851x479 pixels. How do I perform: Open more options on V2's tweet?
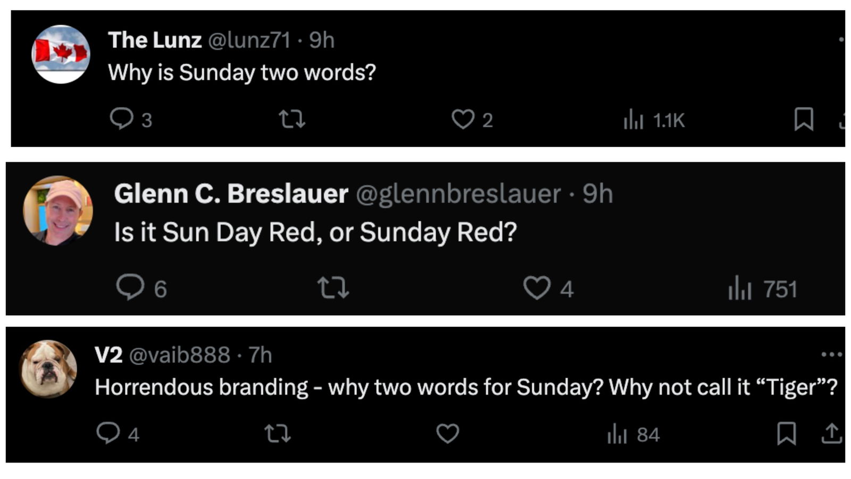click(x=831, y=354)
